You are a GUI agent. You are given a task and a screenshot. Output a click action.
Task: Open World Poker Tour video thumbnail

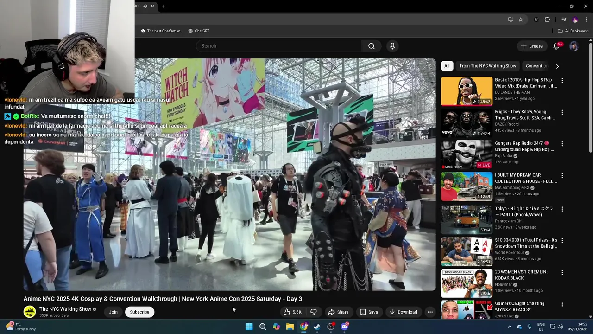pyautogui.click(x=466, y=251)
